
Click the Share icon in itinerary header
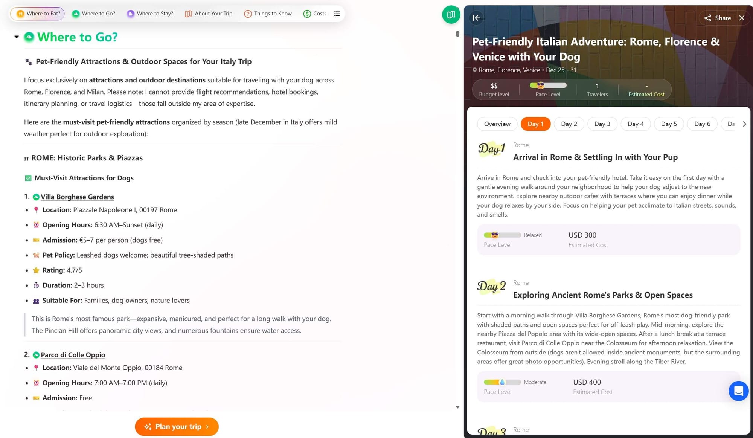tap(708, 18)
